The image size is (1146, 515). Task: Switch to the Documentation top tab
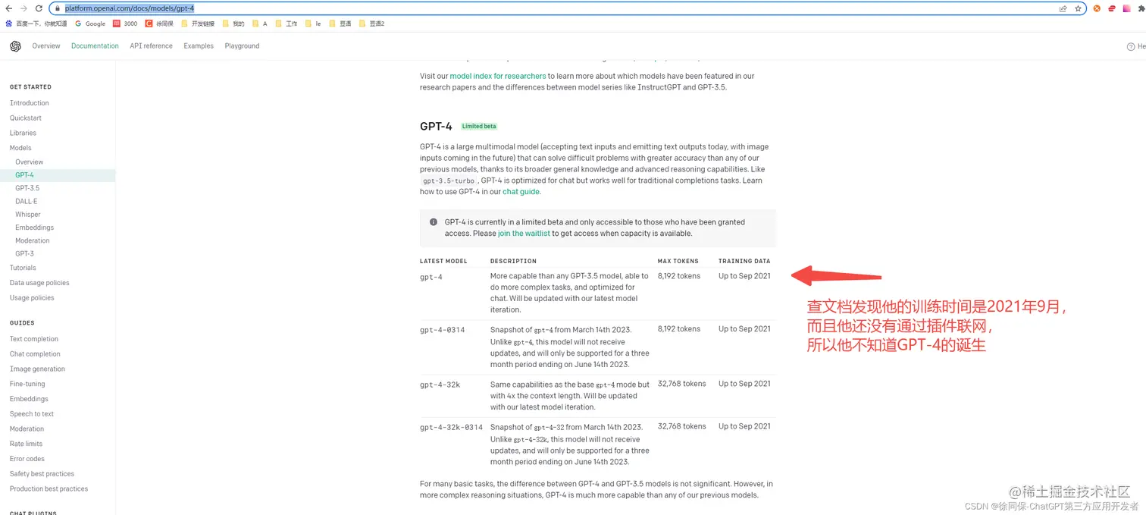(x=95, y=46)
